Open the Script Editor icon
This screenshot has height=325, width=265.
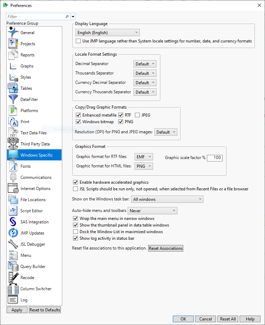13,211
